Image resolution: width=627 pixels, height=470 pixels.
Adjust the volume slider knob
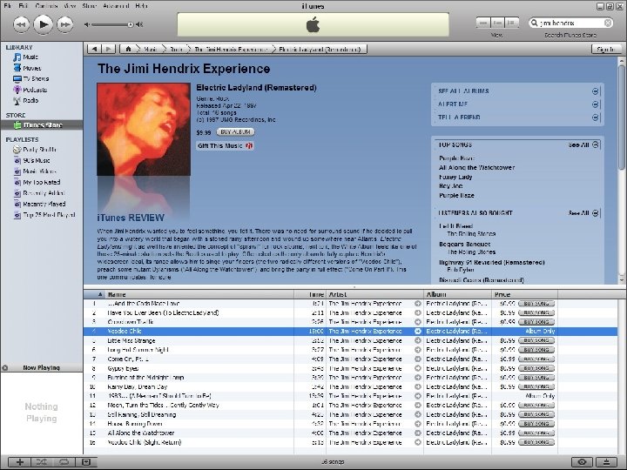click(x=130, y=24)
